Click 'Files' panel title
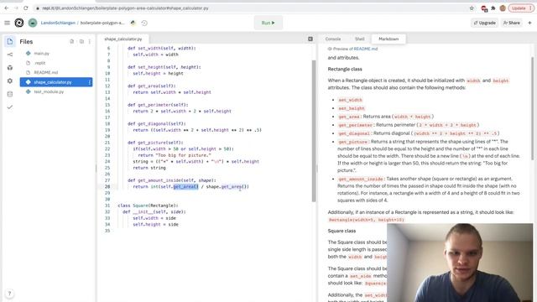 coord(26,41)
